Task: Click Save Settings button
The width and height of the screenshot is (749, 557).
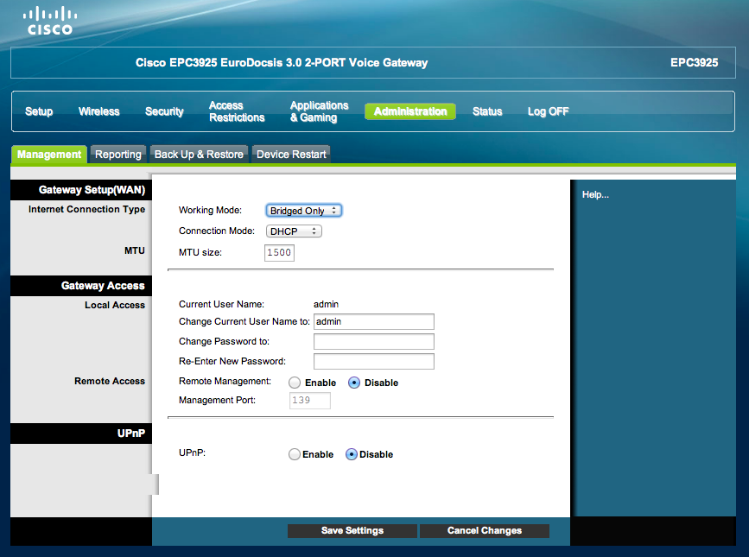Action: click(352, 531)
